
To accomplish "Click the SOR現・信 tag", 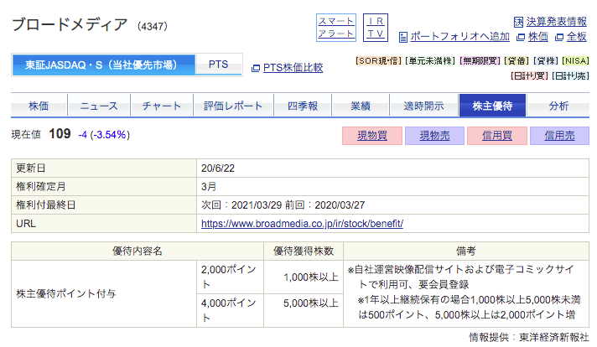I will [378, 61].
